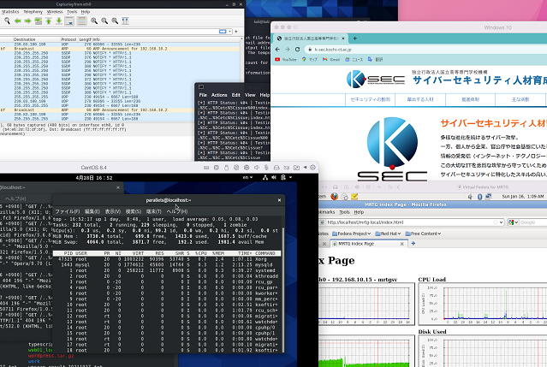Open a new Chrome tab
Viewport: 547px width, 367px height.
click(x=354, y=38)
